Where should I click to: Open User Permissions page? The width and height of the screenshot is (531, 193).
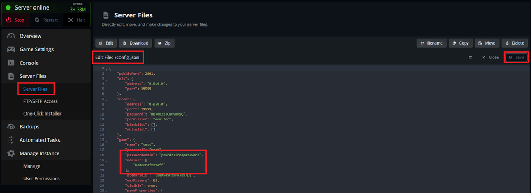tap(41, 179)
